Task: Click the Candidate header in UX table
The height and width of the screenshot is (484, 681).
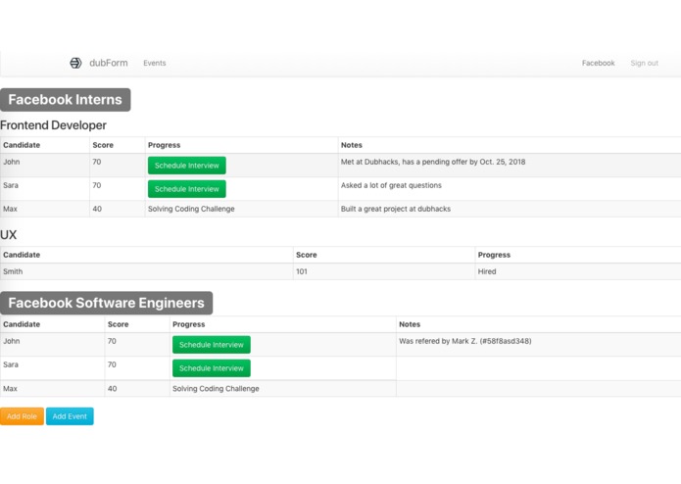Action: (22, 255)
